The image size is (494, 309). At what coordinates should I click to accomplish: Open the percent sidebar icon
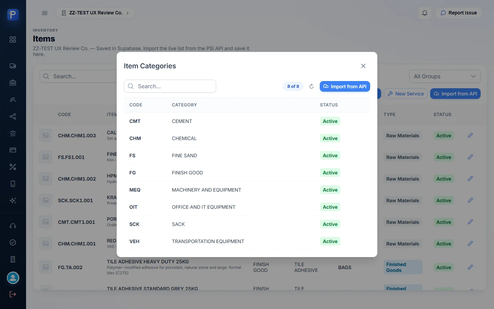[13, 167]
